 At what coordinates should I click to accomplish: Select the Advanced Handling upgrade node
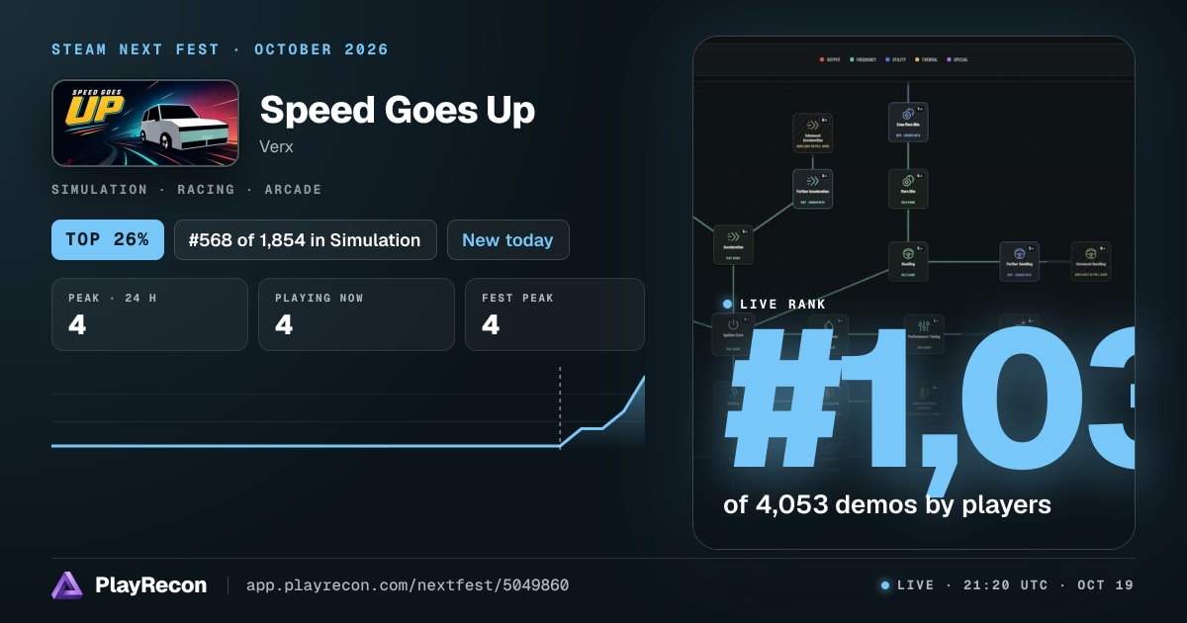click(1091, 261)
